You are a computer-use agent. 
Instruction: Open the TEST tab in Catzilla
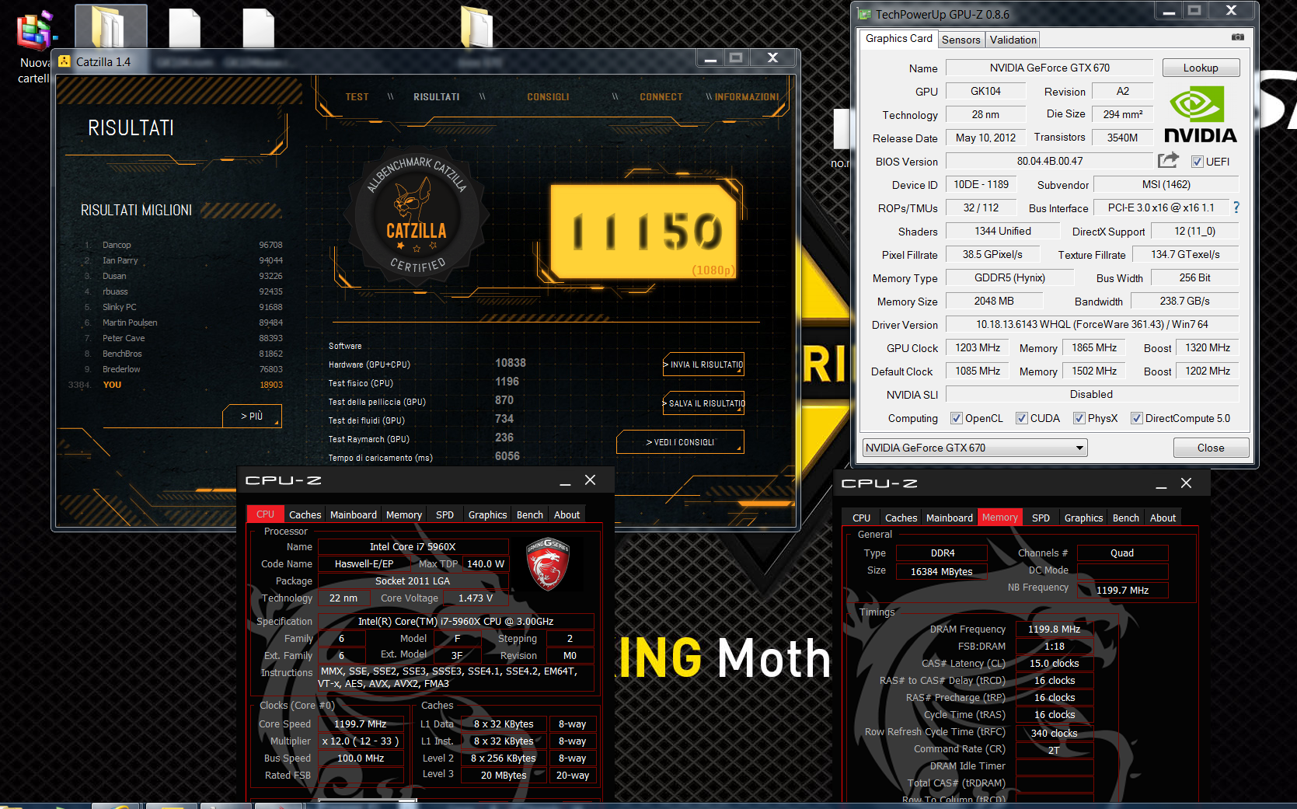pos(357,97)
